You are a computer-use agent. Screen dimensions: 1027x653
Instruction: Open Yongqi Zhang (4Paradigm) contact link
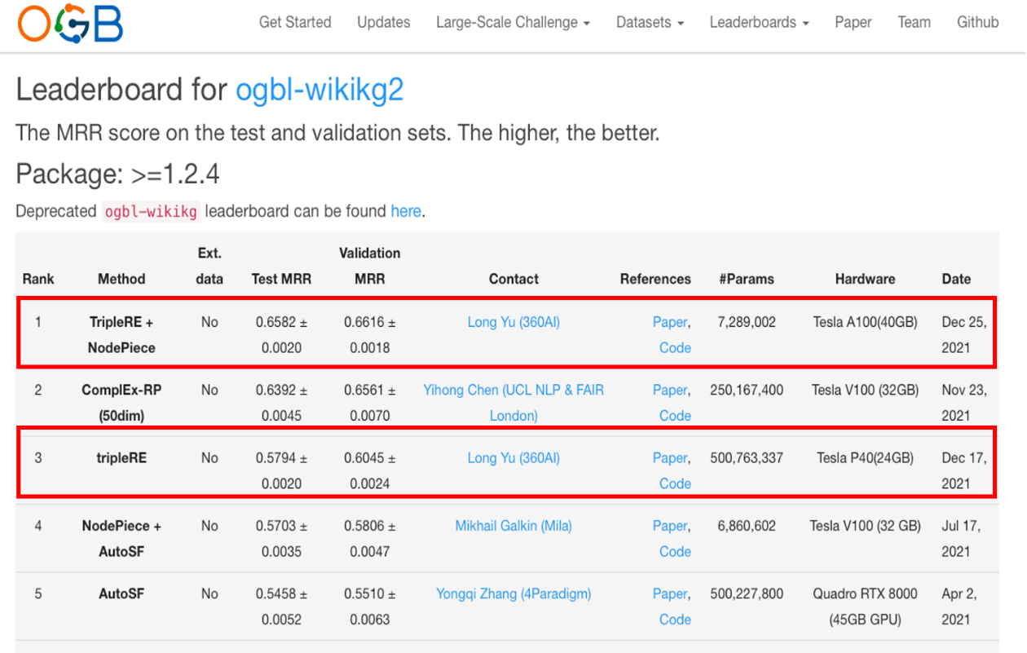[x=513, y=593]
